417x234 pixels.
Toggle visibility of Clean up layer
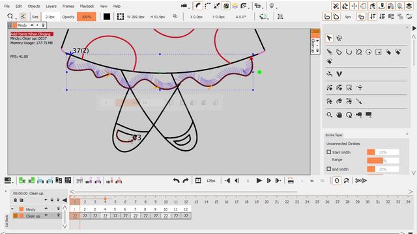click(x=46, y=215)
